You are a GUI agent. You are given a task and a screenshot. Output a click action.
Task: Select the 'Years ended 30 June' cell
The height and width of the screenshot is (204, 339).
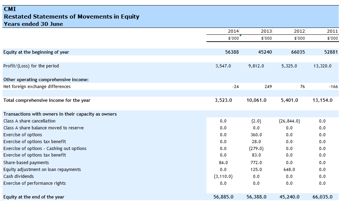point(33,24)
